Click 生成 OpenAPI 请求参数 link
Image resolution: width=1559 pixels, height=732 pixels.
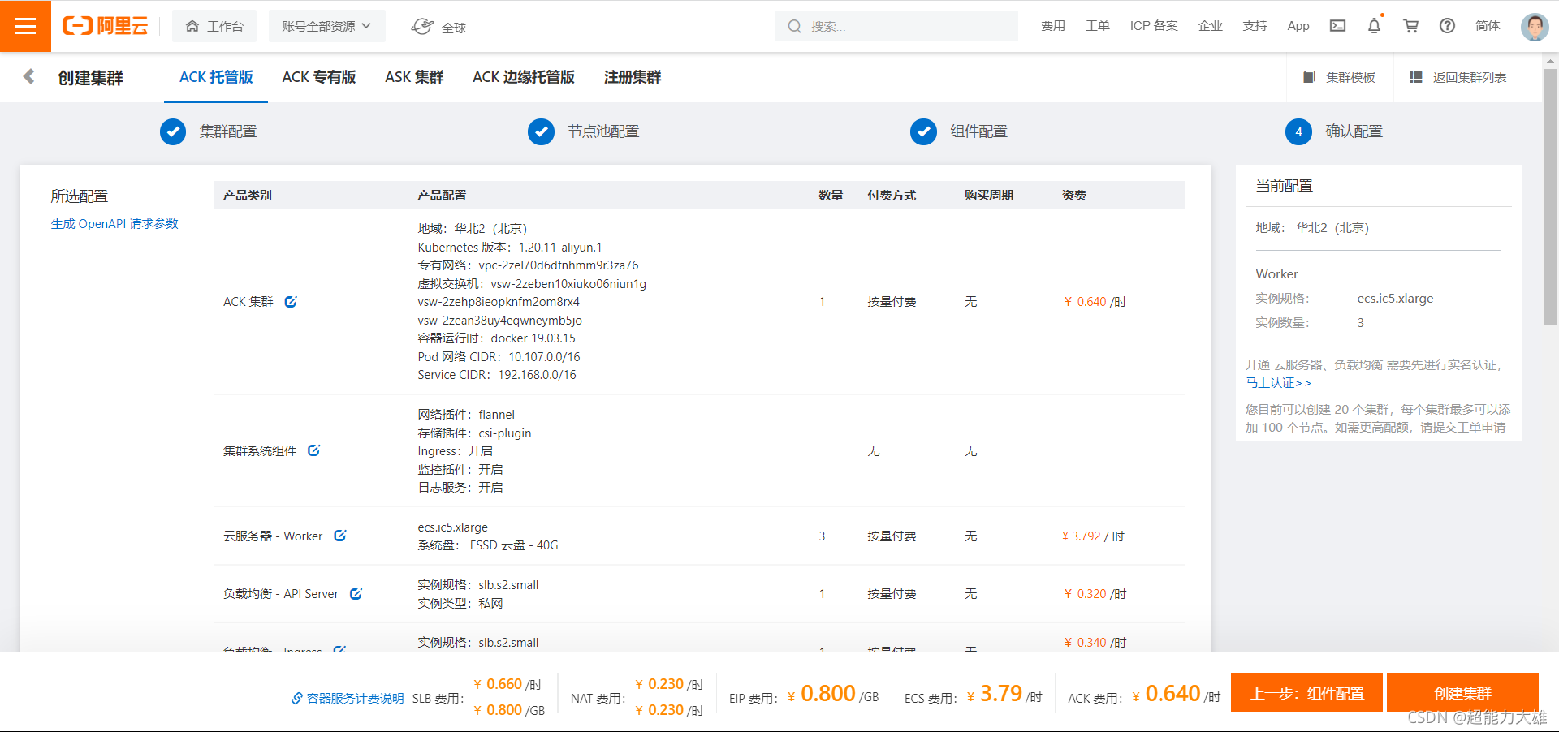[114, 224]
